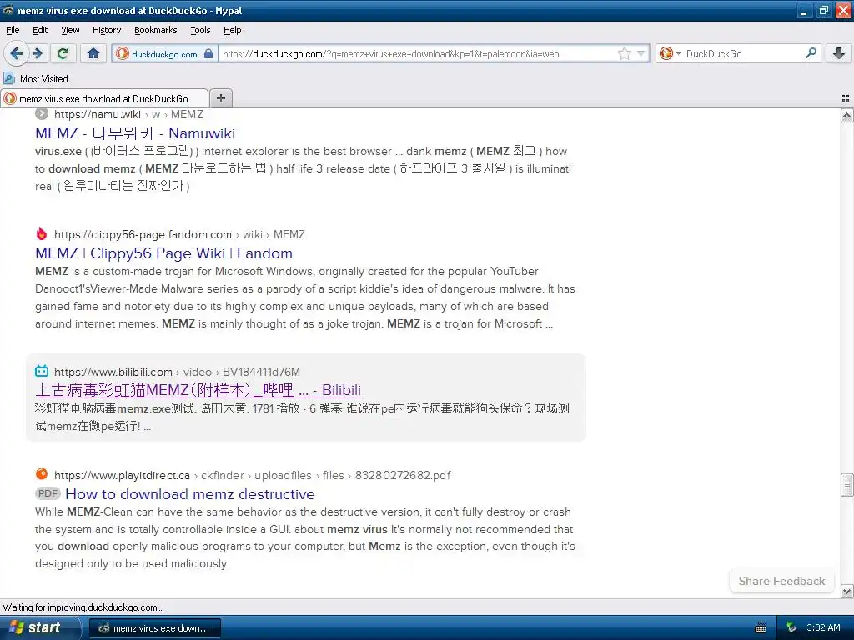
Task: Open the Windows Start menu
Action: coord(38,628)
